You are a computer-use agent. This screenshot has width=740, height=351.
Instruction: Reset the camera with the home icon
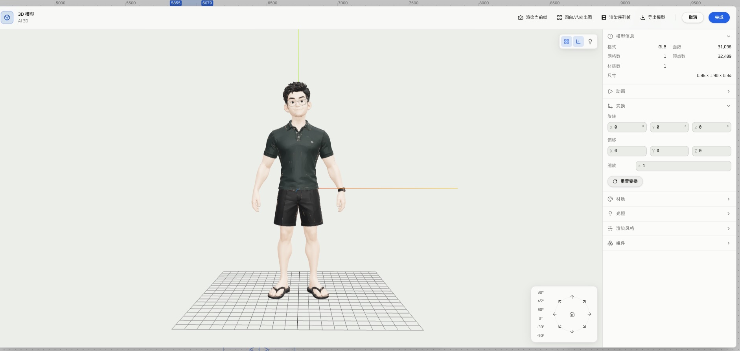(572, 314)
